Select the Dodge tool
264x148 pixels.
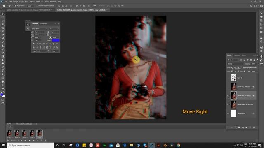click(3, 64)
